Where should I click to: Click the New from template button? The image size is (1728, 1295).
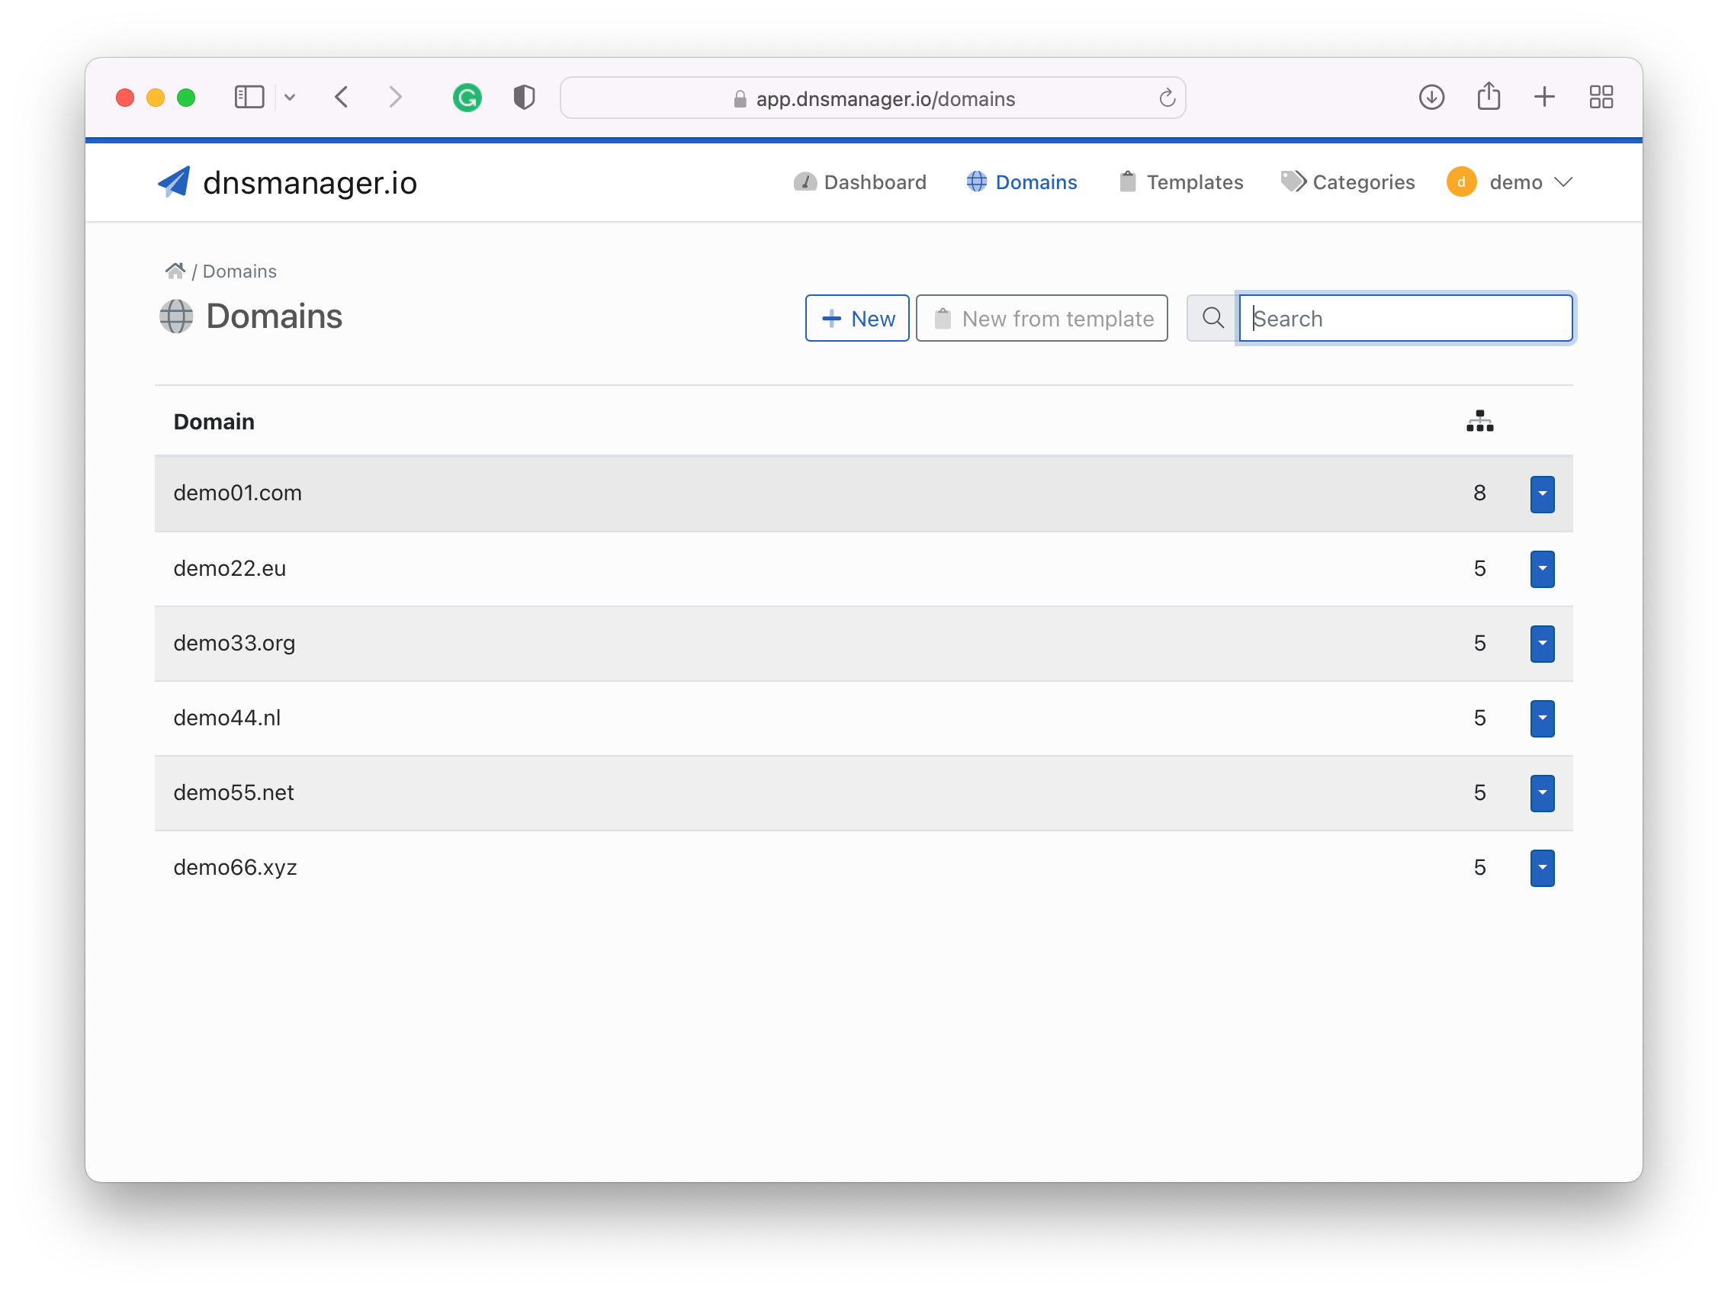point(1042,317)
